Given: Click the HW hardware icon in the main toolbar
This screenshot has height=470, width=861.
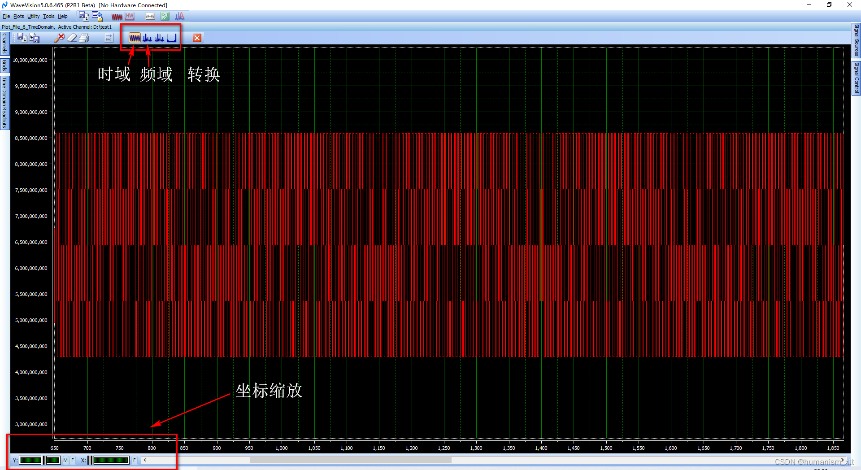Looking at the screenshot, I should [x=130, y=16].
